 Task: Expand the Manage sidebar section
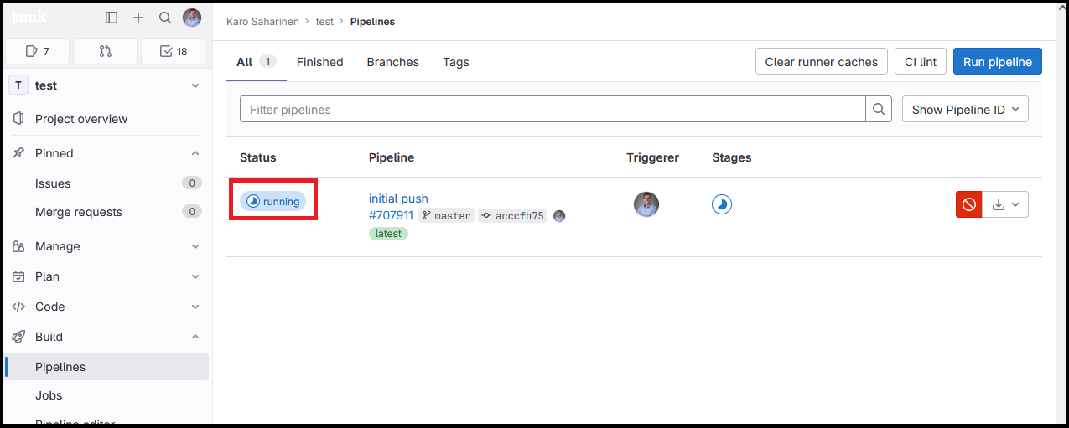click(195, 246)
